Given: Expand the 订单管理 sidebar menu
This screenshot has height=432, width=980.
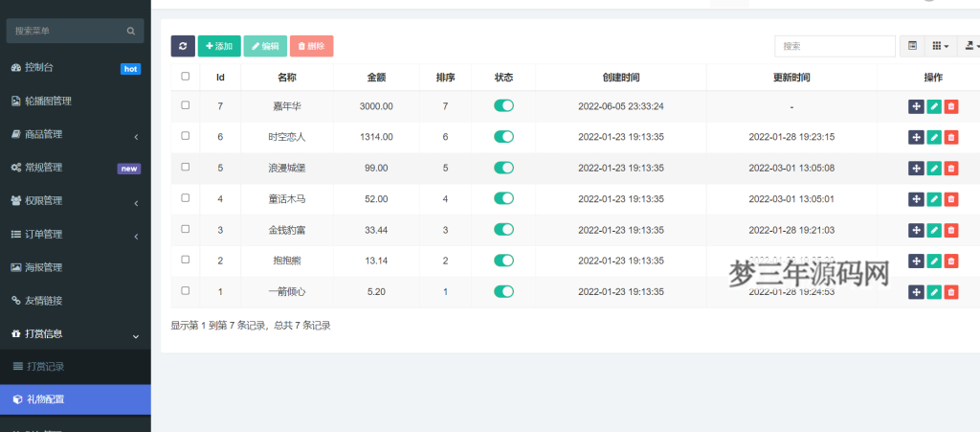Looking at the screenshot, I should coord(75,235).
